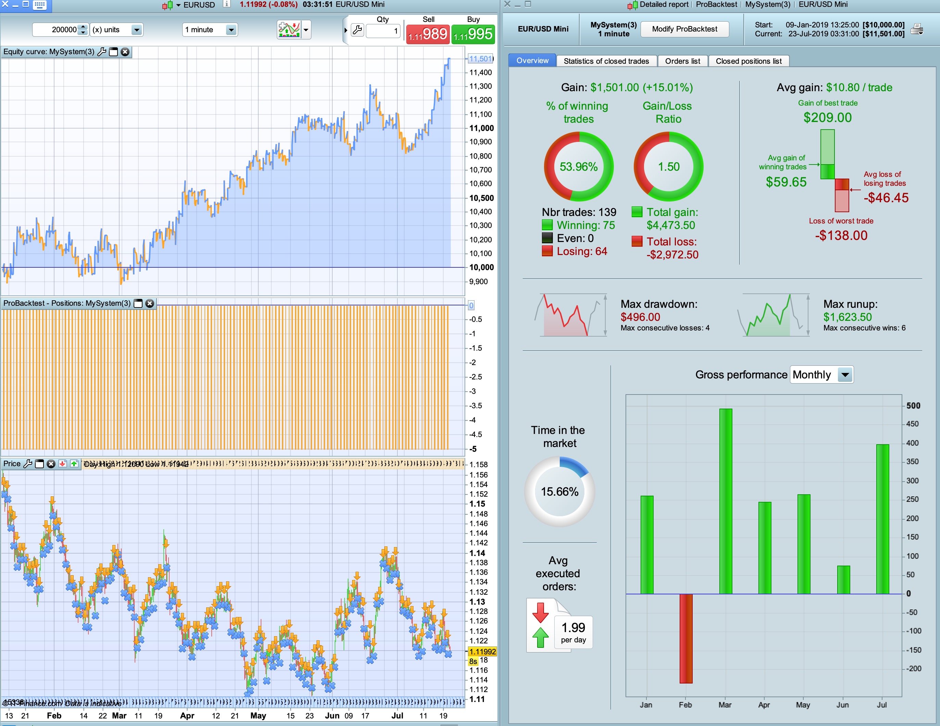Open Equity curve settings wrench

pos(102,52)
